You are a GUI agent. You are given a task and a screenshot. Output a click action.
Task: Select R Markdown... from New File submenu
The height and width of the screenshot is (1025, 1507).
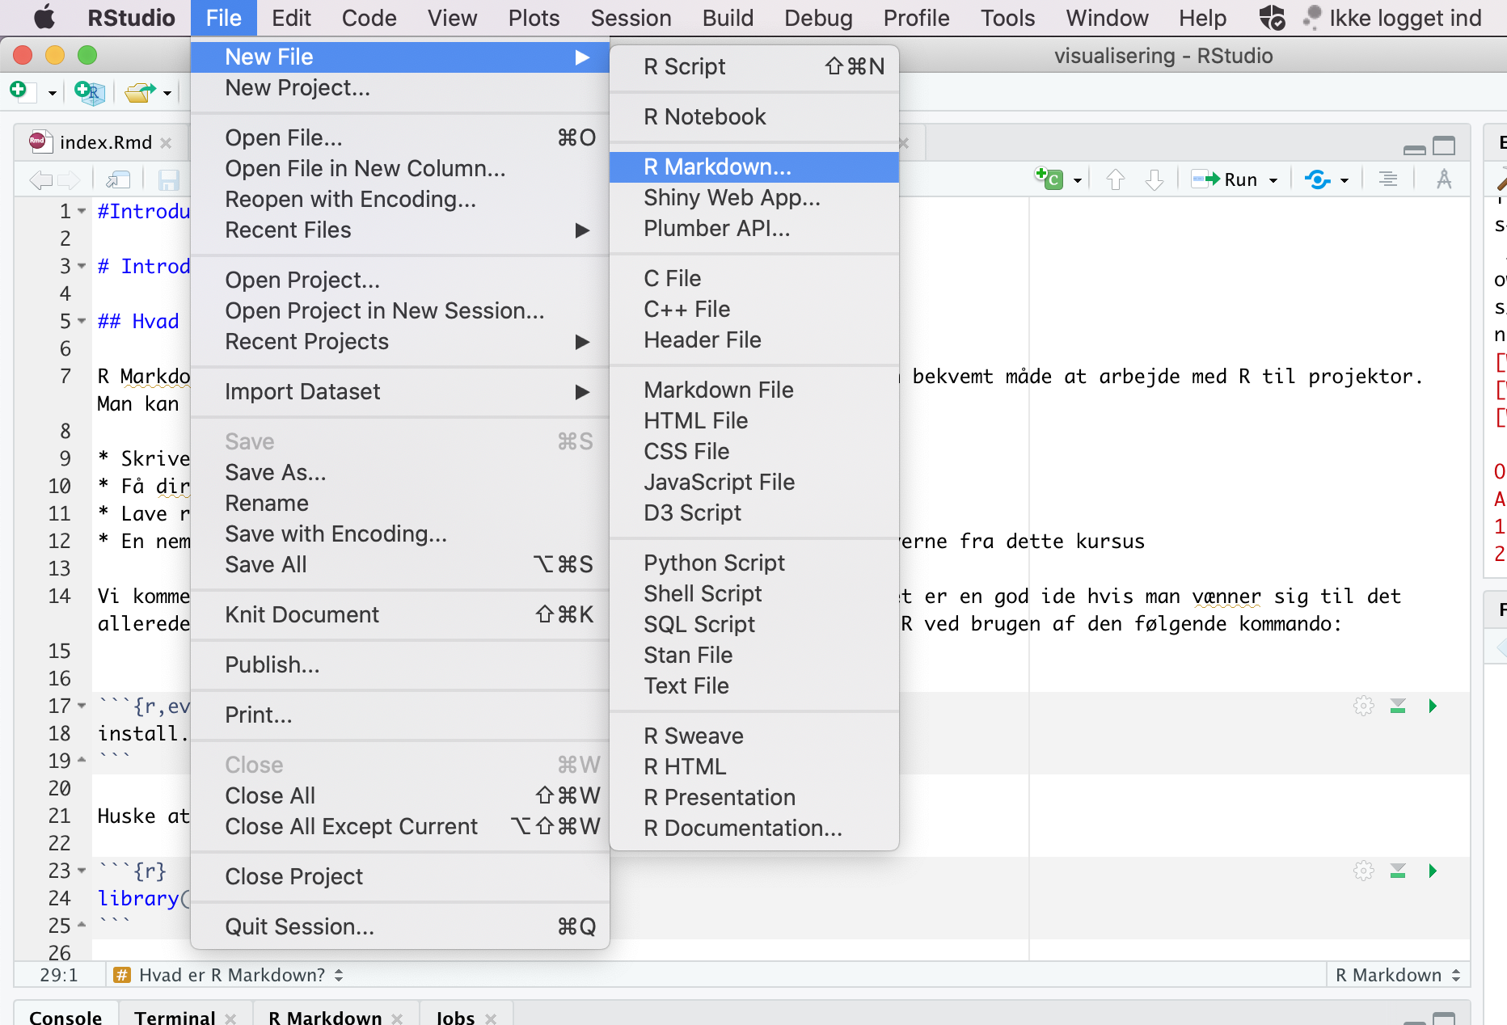[x=753, y=167]
